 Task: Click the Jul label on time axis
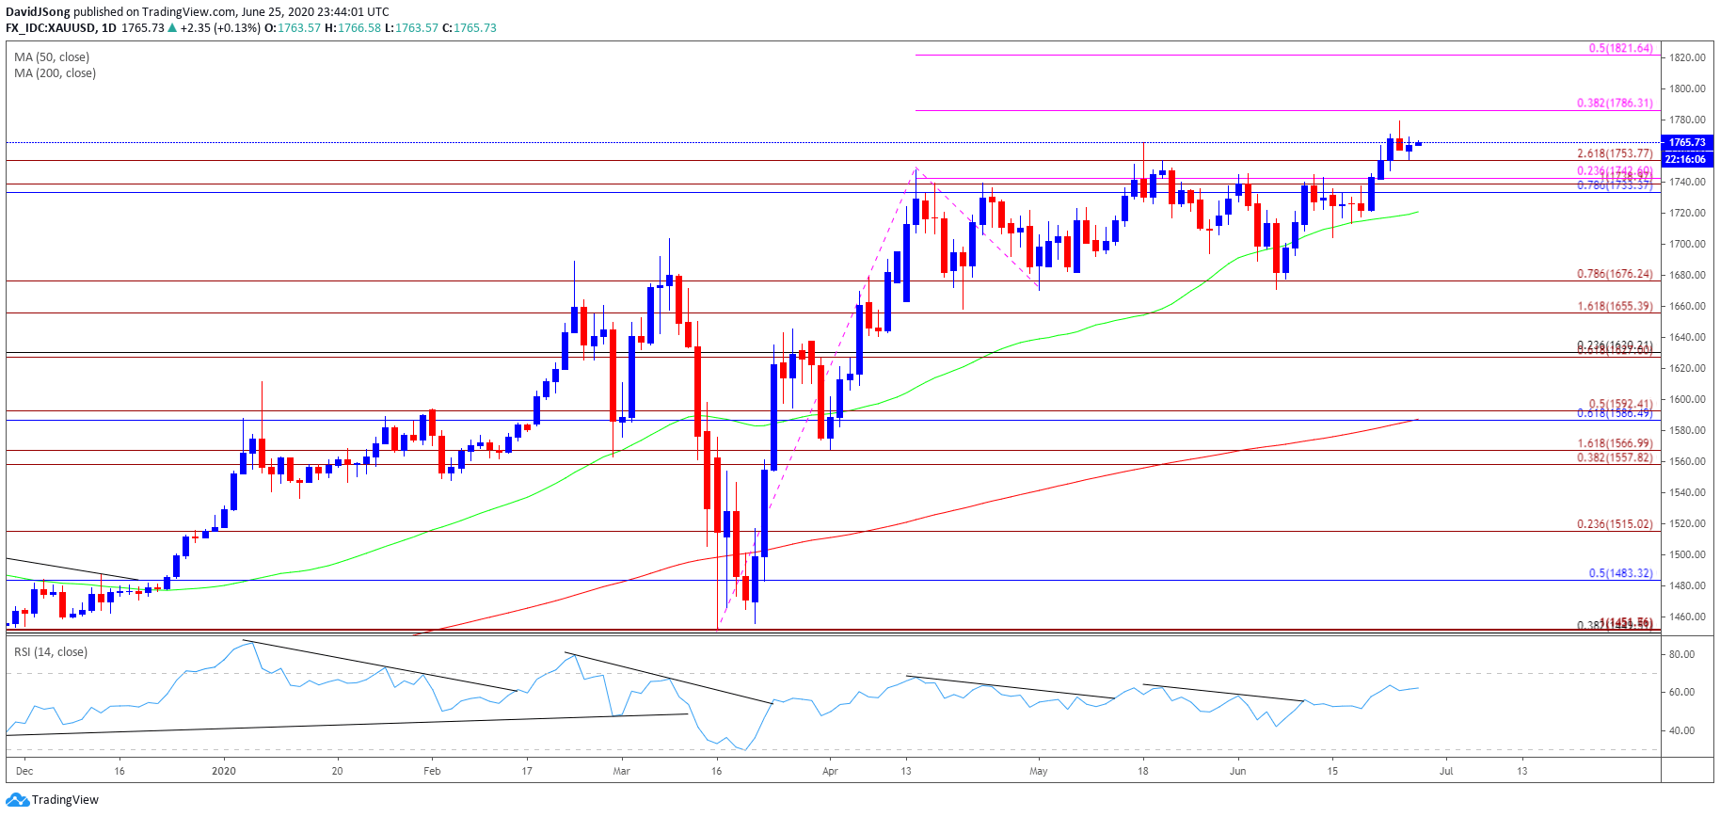point(1446,772)
